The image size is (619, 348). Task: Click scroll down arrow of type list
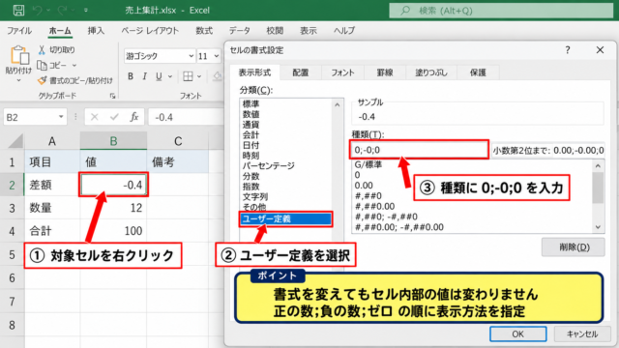point(598,227)
